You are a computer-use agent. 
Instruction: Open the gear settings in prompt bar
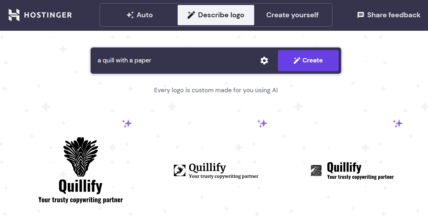click(264, 61)
